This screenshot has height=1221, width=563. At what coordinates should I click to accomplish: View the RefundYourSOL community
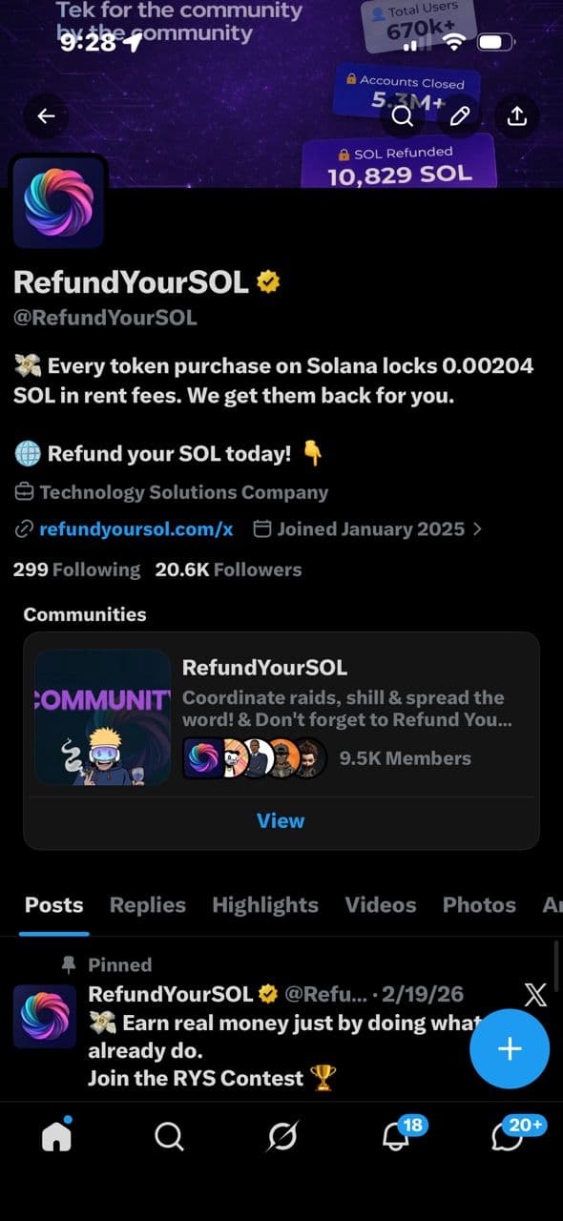(281, 820)
